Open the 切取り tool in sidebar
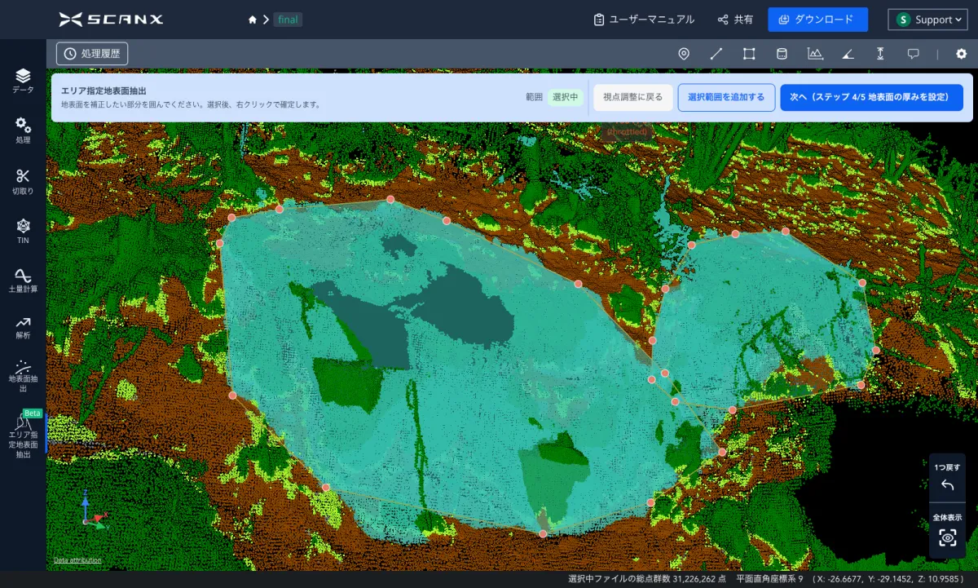Viewport: 978px width, 588px height. tap(23, 181)
